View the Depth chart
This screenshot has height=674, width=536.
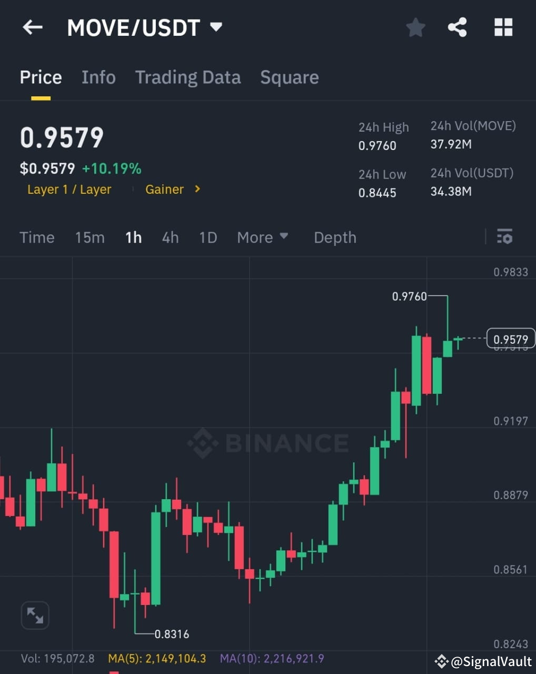[x=334, y=237]
